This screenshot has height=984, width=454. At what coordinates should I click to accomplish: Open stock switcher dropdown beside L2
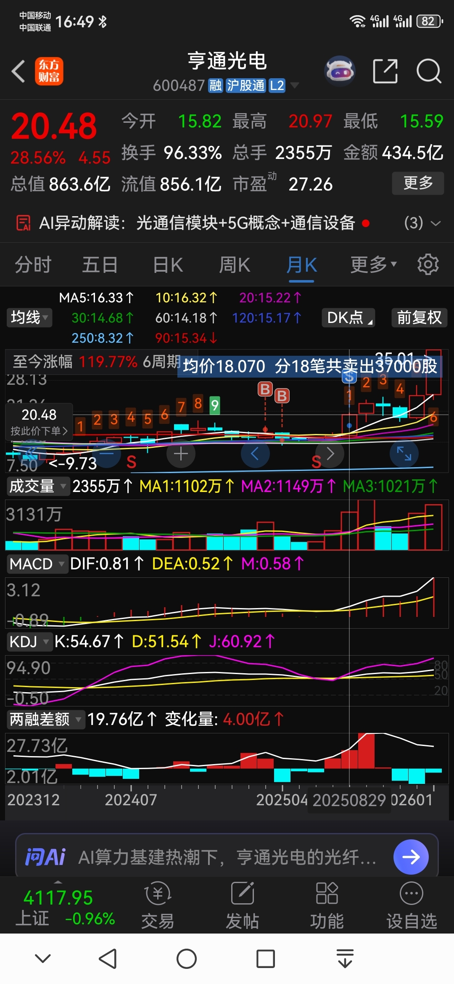(x=295, y=85)
